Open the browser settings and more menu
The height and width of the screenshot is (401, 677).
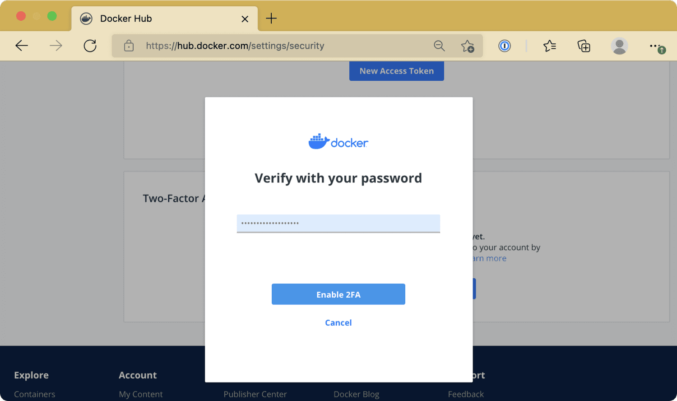(657, 47)
